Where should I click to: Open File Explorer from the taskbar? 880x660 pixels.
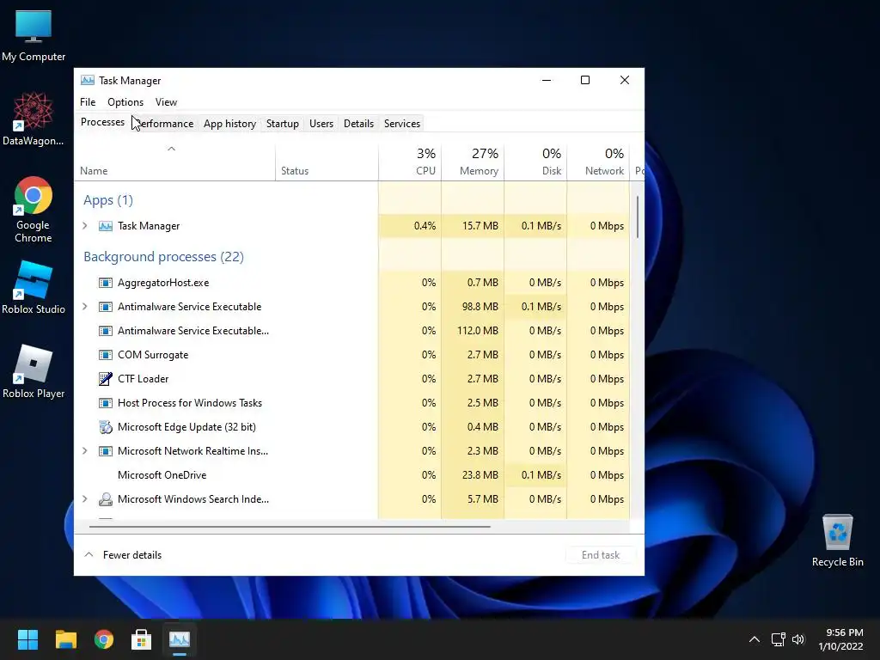[65, 639]
